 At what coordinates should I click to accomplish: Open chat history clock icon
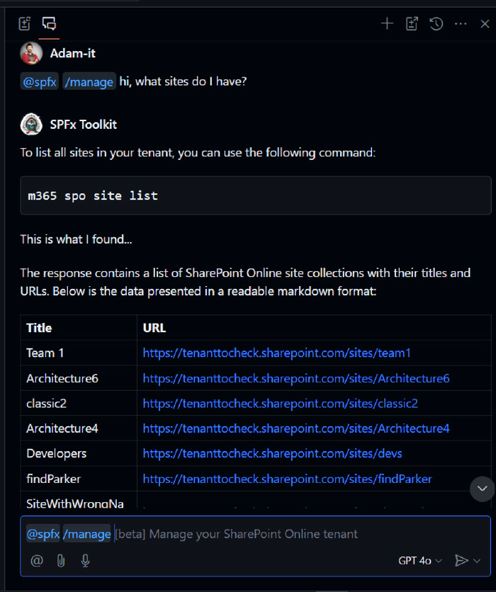click(436, 24)
